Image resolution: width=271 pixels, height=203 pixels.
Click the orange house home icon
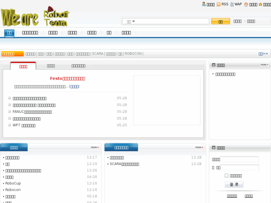pos(246,4)
